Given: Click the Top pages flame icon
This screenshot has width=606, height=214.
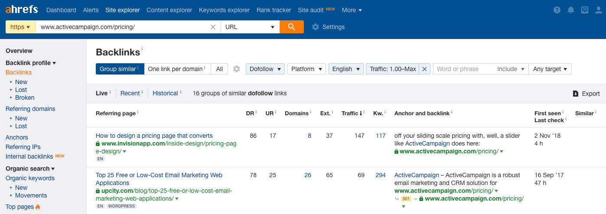Looking at the screenshot, I should pyautogui.click(x=38, y=207).
